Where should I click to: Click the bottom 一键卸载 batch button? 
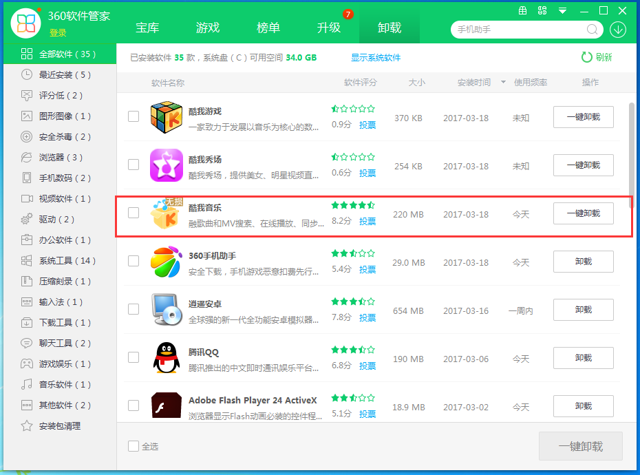click(580, 446)
